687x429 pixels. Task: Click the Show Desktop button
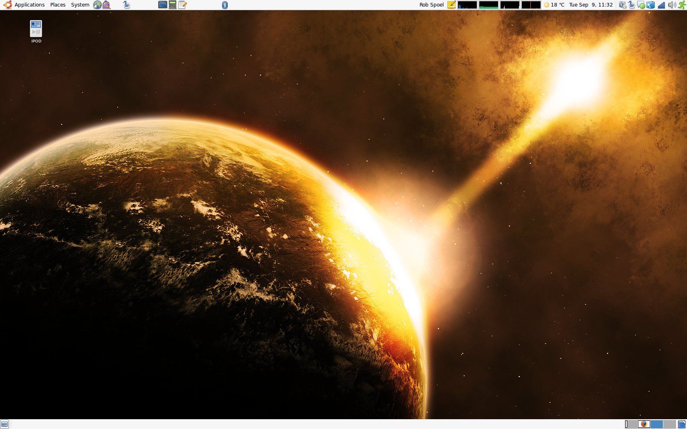point(4,424)
